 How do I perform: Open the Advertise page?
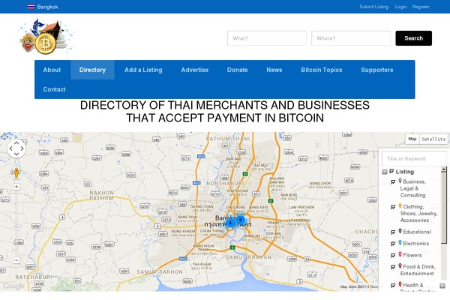click(194, 70)
